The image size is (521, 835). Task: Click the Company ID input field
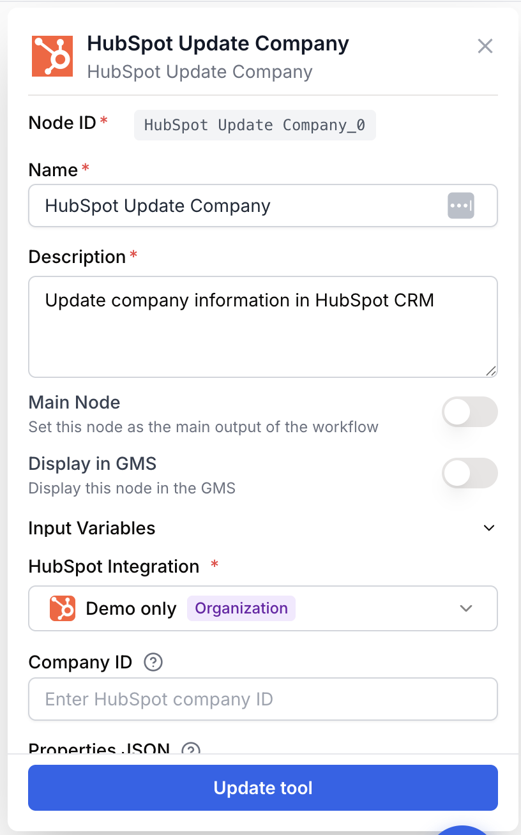pyautogui.click(x=263, y=699)
